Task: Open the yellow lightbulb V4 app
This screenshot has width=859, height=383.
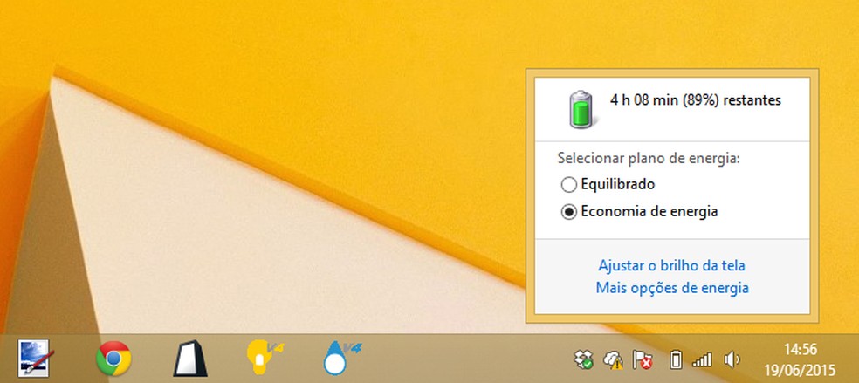Action: pos(265,358)
